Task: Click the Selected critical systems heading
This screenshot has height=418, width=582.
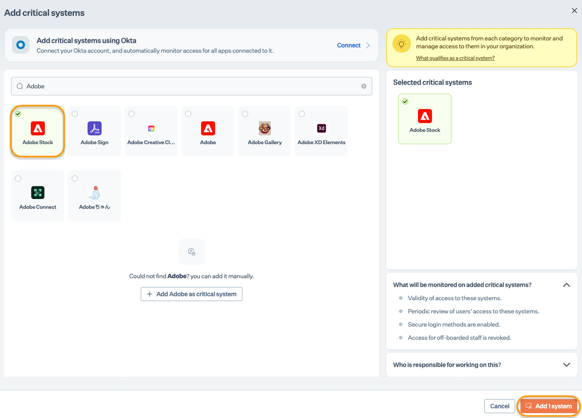Action: (x=432, y=82)
